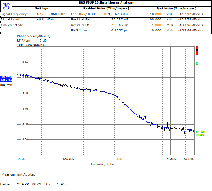Click the 35.027 Residual PM value
This screenshot has width=212, height=191.
119,19
